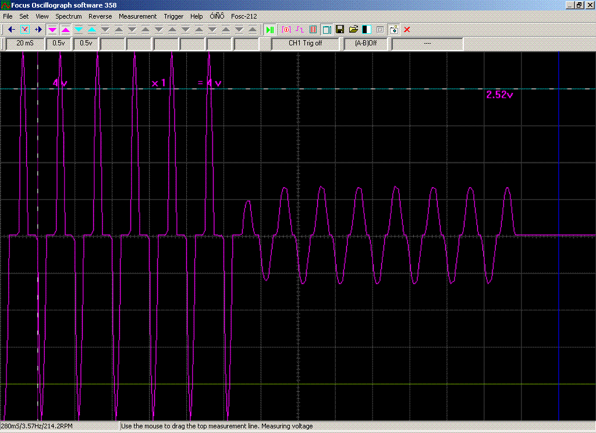The image size is (596, 433).
Task: Click the cyan down-triangle channel icon
Action: 79,29
